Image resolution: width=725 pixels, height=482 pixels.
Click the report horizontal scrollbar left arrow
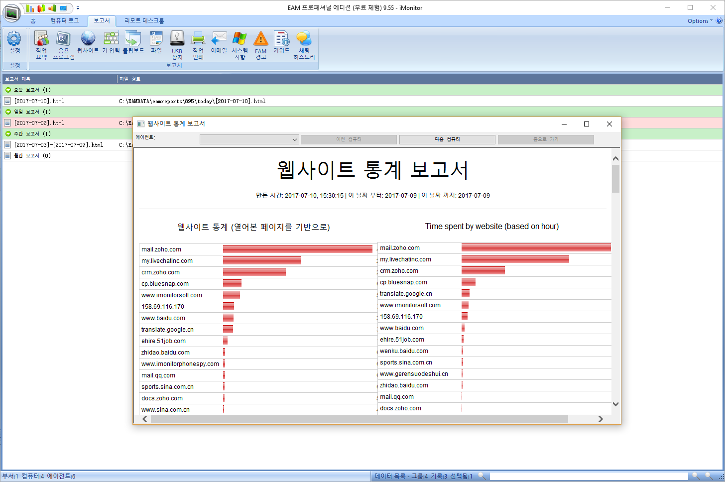tap(145, 419)
